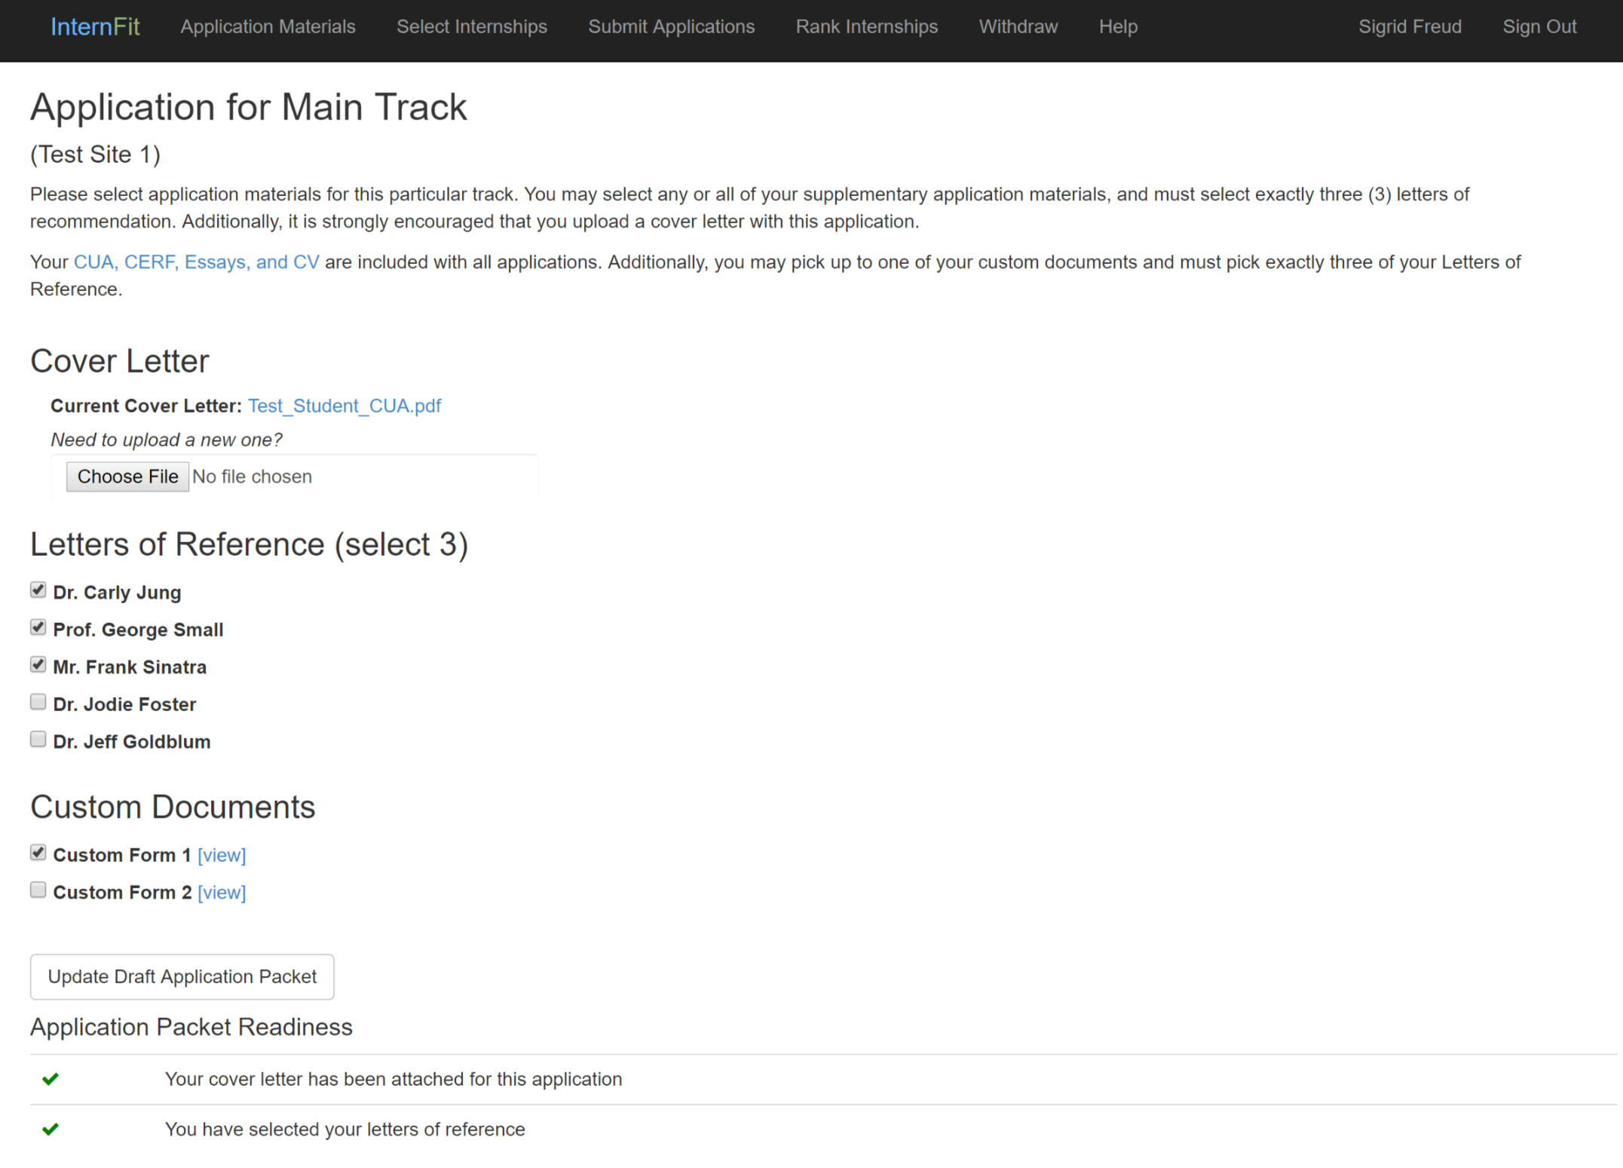Check the Dr. Jodie Foster reference
1623x1168 pixels.
point(38,702)
